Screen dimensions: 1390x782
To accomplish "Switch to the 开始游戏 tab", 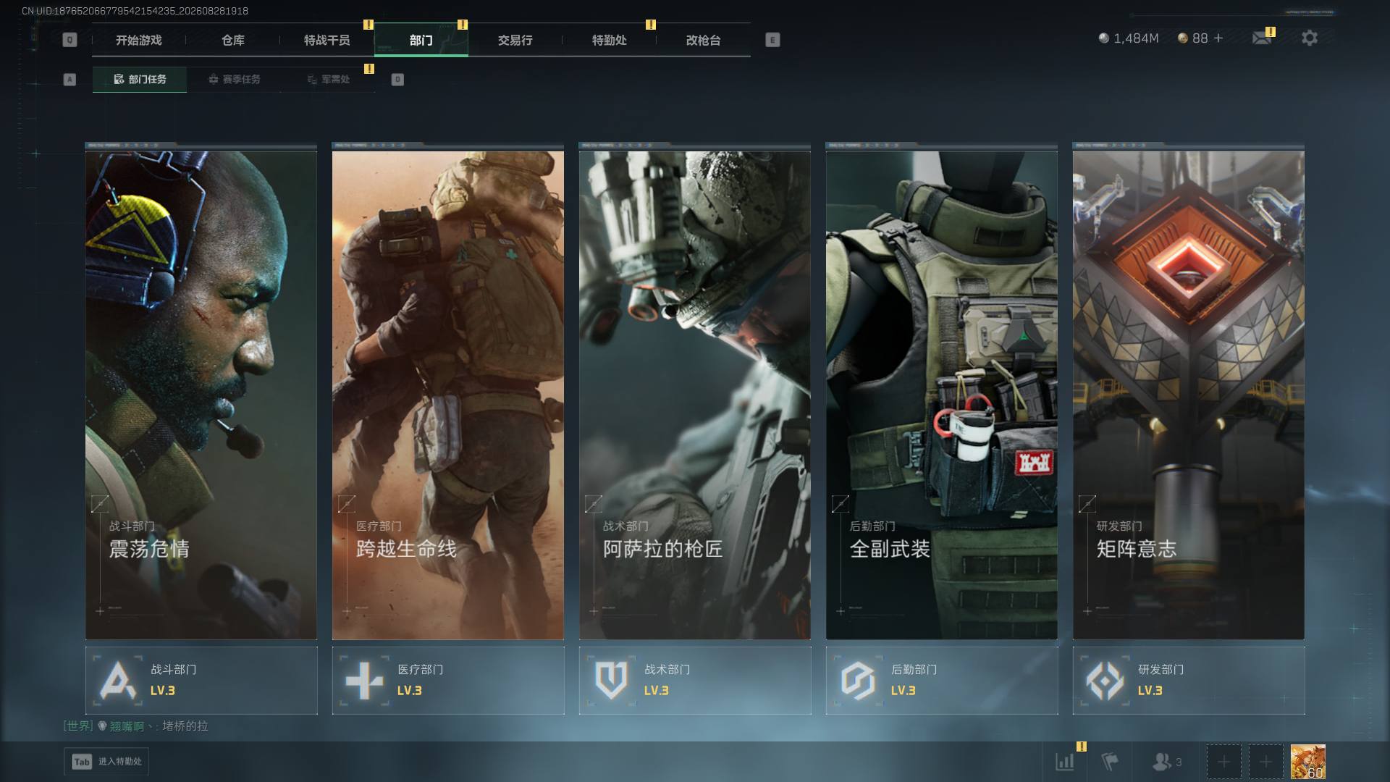I will (x=139, y=41).
